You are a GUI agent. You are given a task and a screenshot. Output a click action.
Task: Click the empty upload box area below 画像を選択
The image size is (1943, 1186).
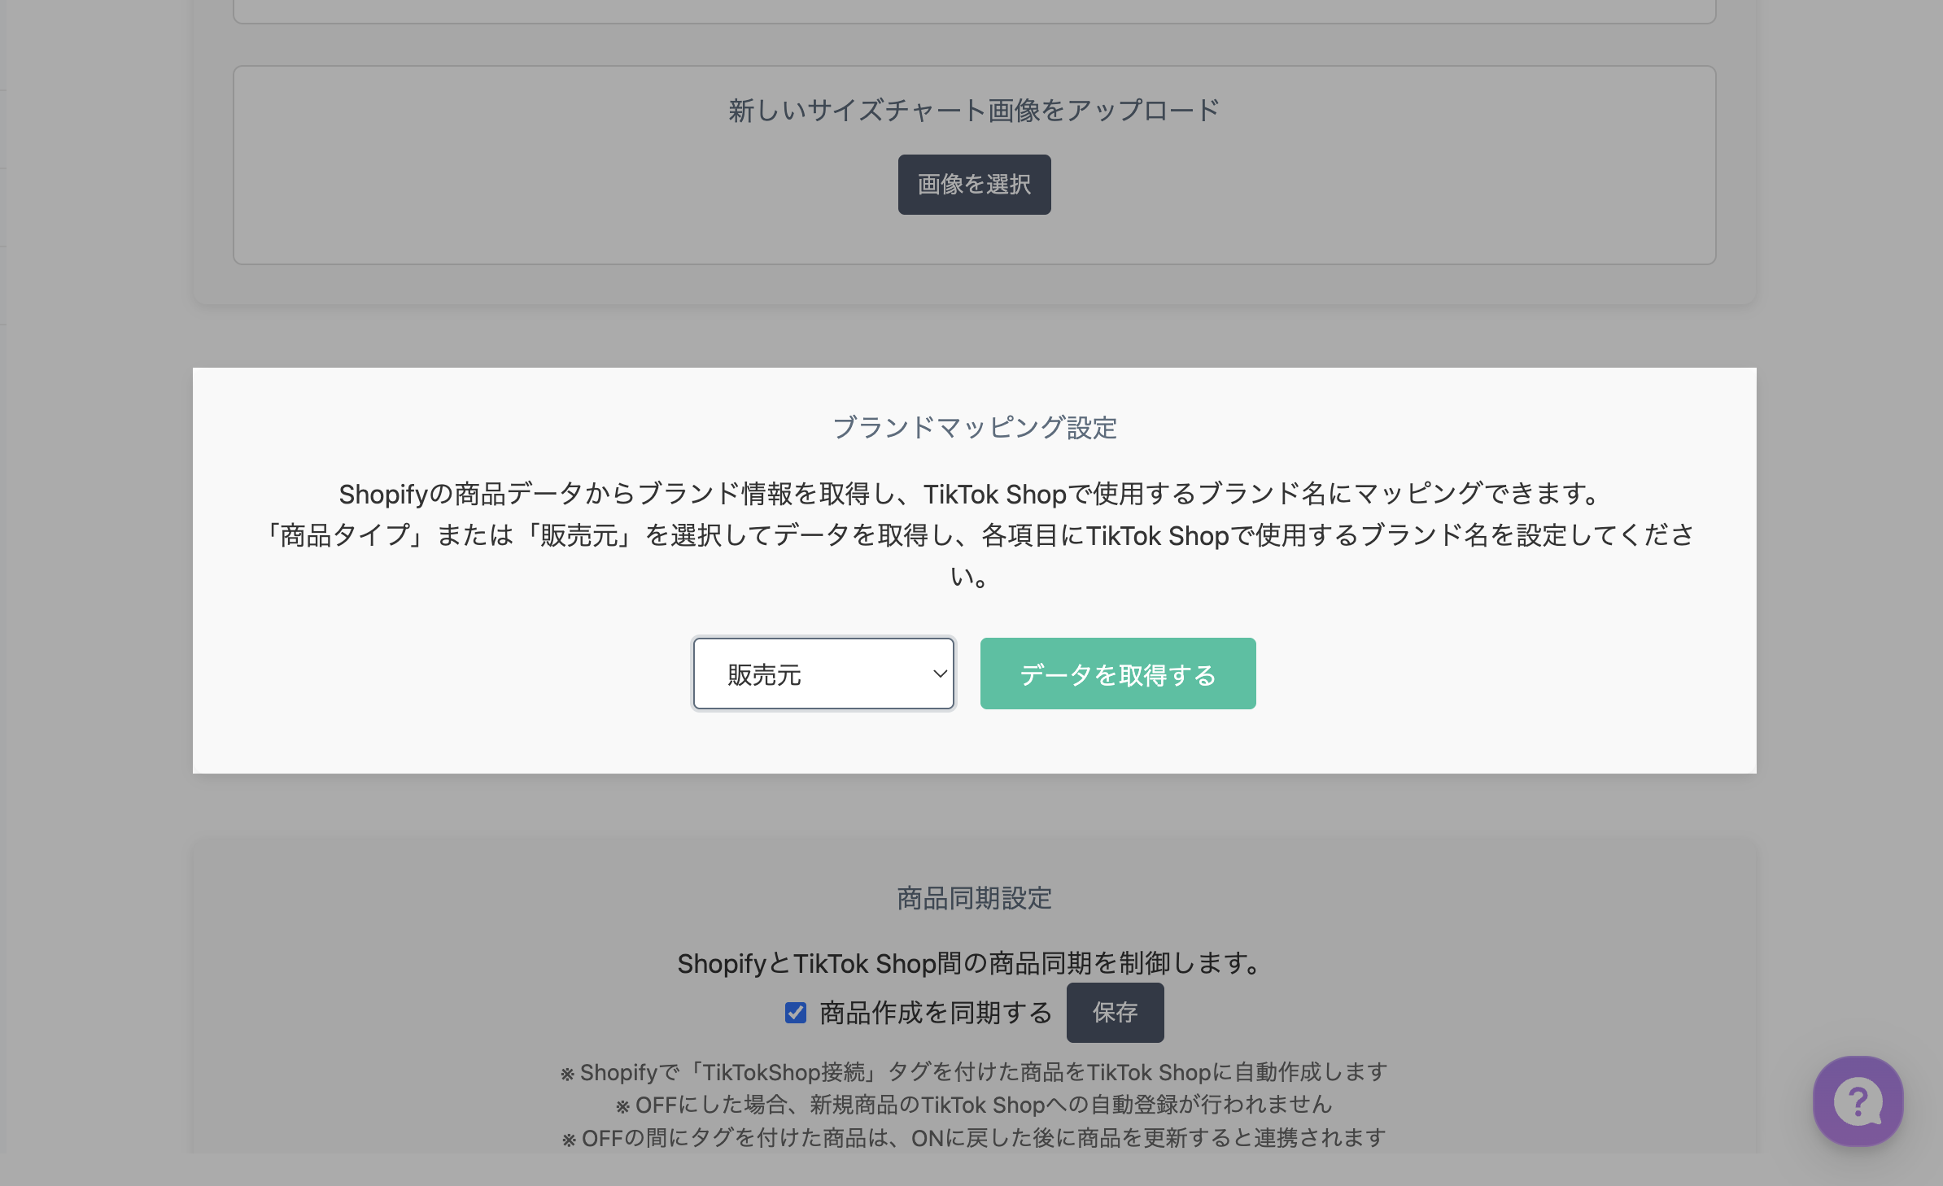coord(974,239)
